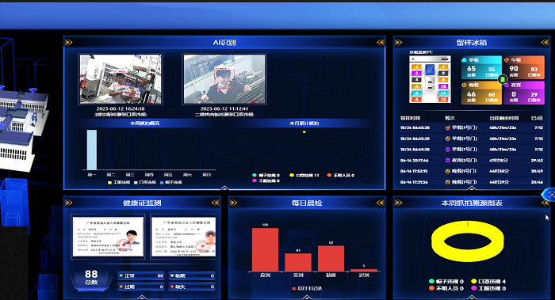555x300 pixels.
Task: Click the lunch 午餐 icon in the orange card
Action: (x=507, y=60)
